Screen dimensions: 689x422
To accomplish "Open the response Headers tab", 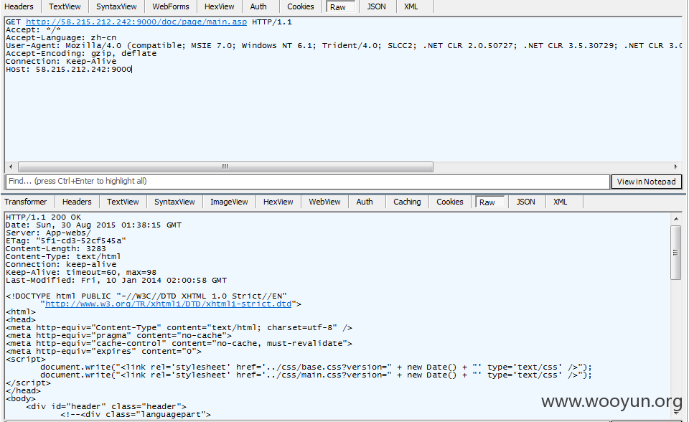I will [77, 202].
